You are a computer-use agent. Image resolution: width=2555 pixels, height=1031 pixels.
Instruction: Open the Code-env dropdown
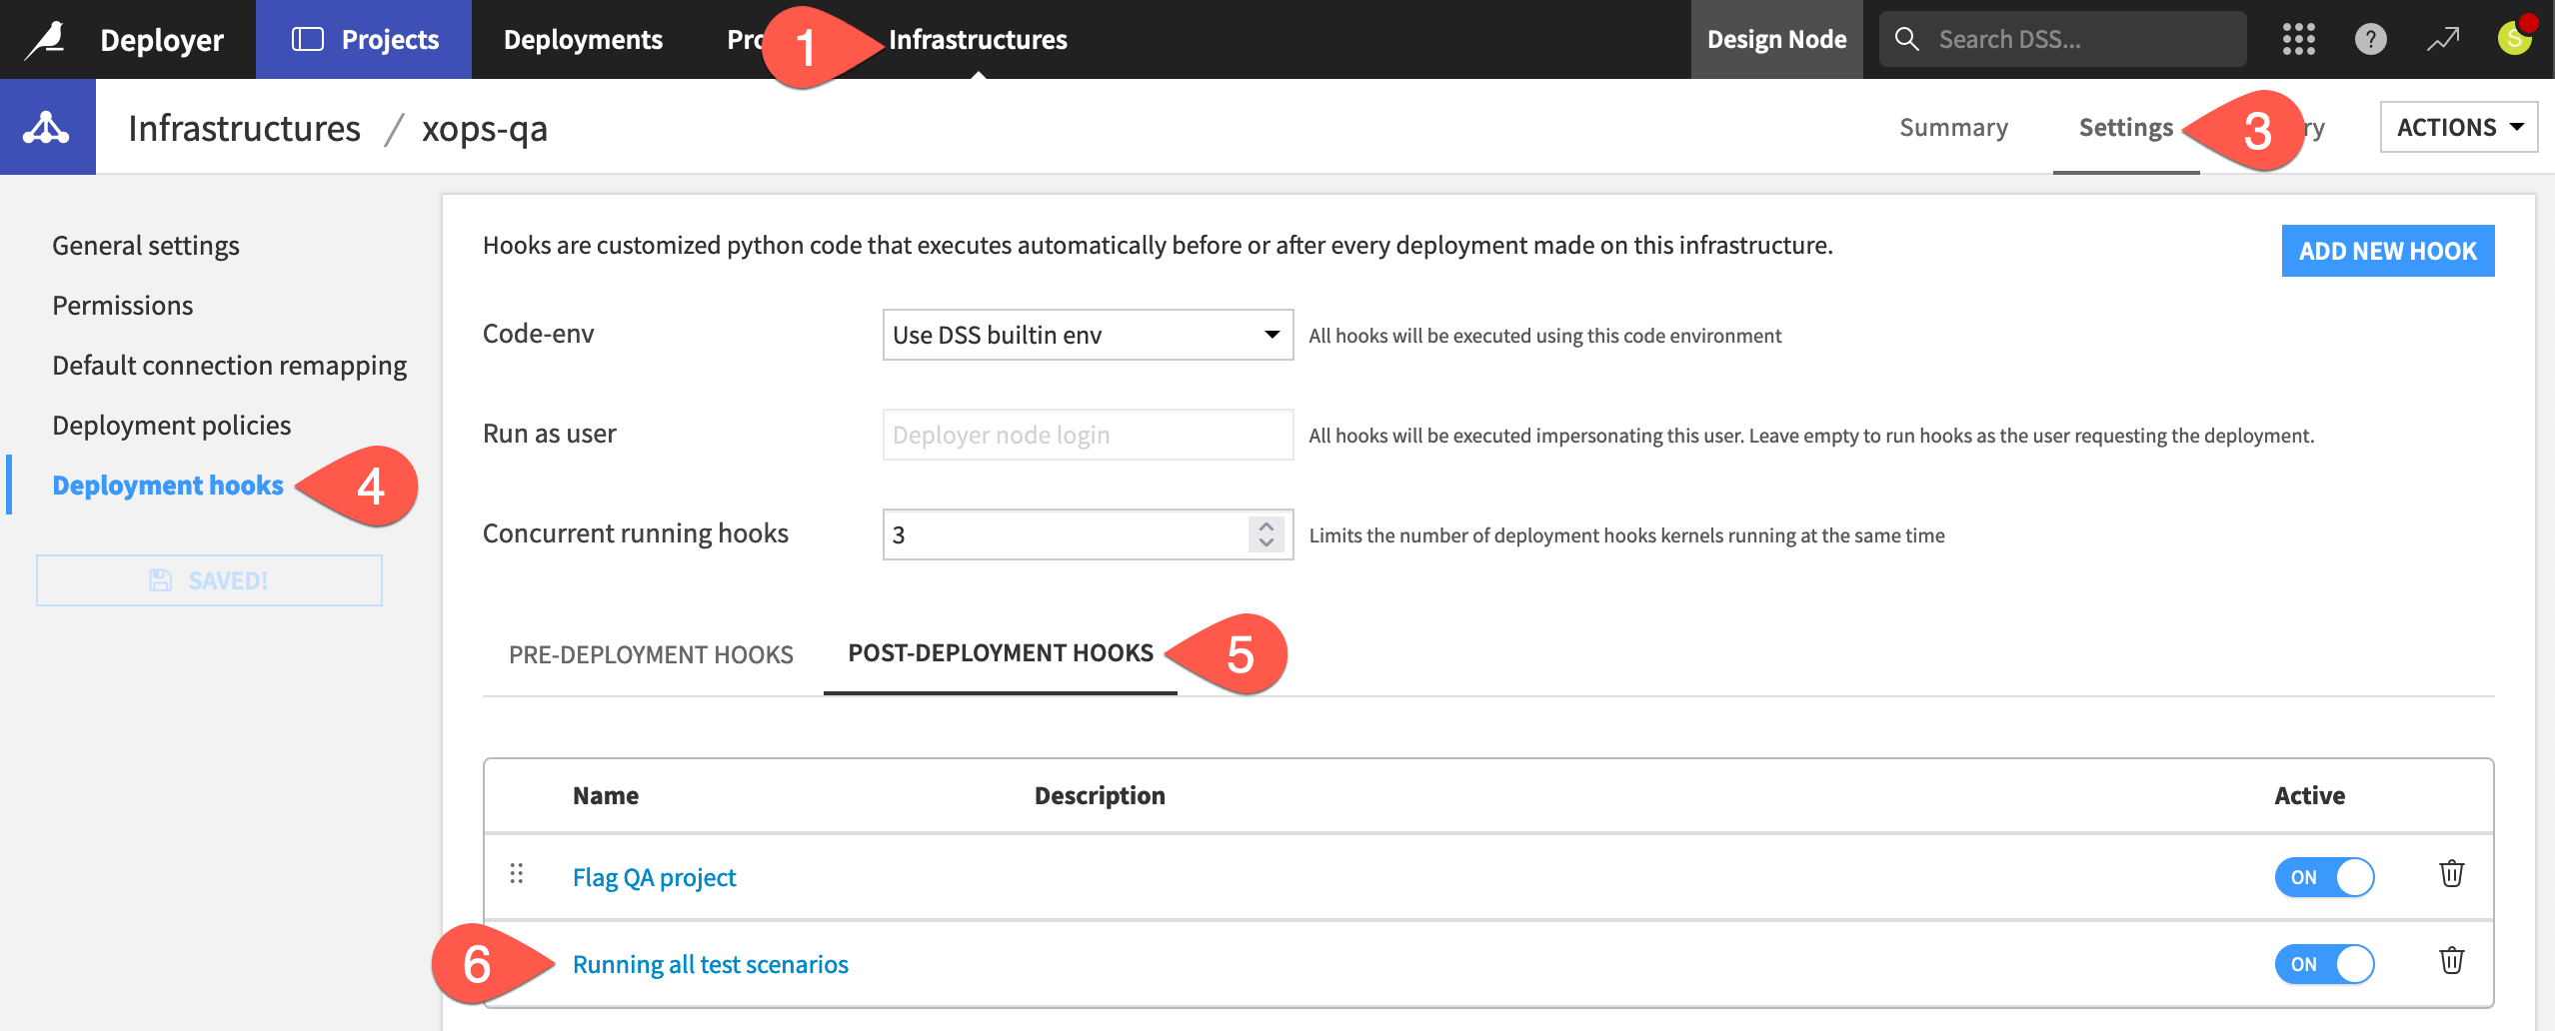click(x=1086, y=335)
